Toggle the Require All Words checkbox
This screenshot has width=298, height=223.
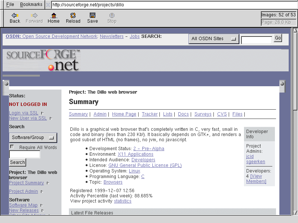12,147
